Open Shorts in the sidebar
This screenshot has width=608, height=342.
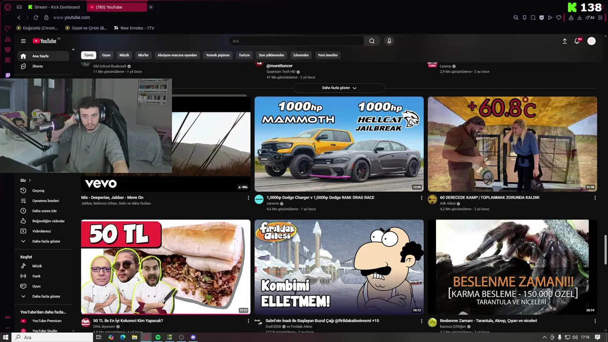click(x=43, y=66)
